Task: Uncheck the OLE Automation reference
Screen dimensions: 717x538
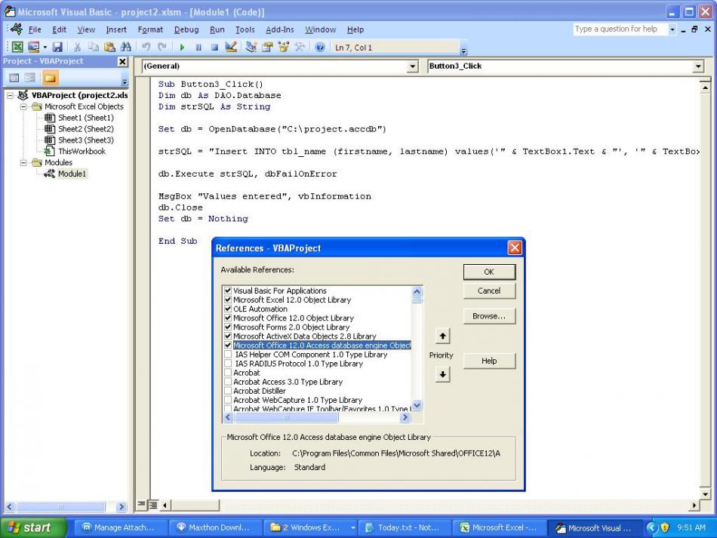Action: (228, 309)
